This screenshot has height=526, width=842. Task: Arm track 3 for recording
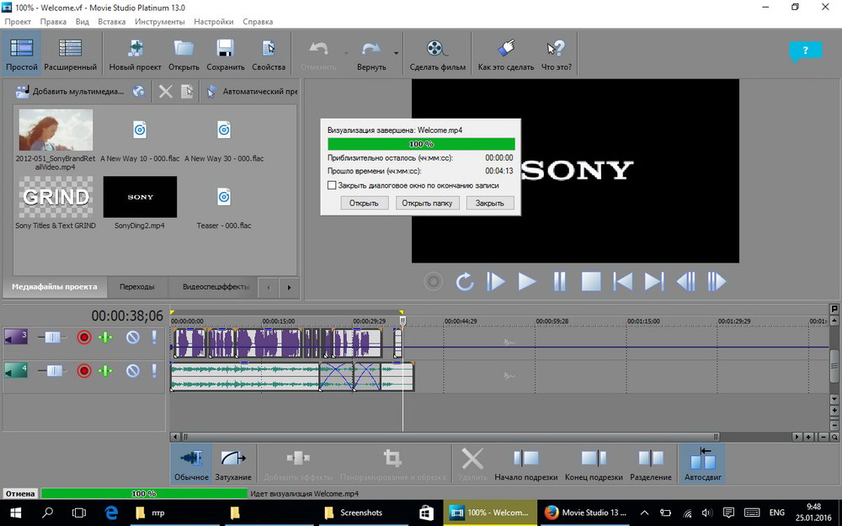click(83, 337)
